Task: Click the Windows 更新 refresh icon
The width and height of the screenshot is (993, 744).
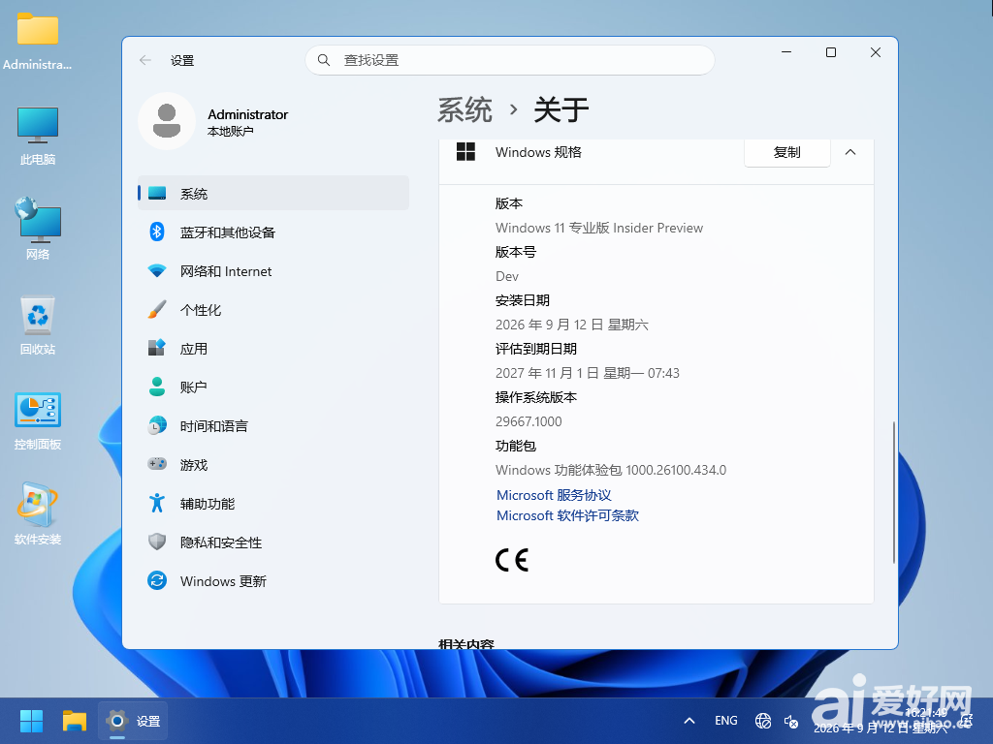Action: tap(157, 580)
